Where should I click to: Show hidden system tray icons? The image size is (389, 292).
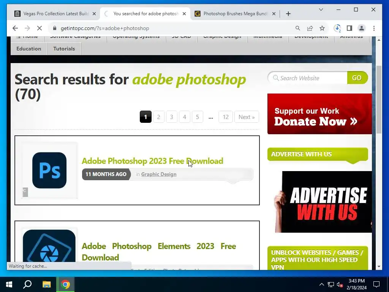coord(321,284)
